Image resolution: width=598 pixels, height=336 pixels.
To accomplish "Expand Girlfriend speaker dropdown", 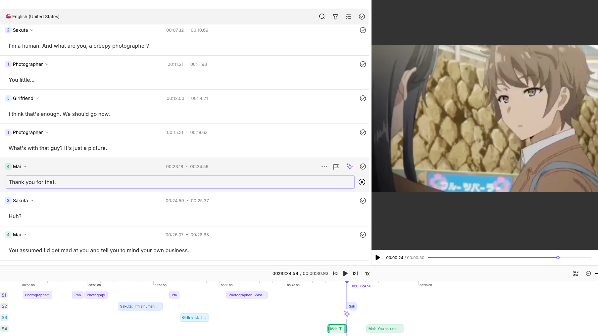I will pyautogui.click(x=37, y=98).
